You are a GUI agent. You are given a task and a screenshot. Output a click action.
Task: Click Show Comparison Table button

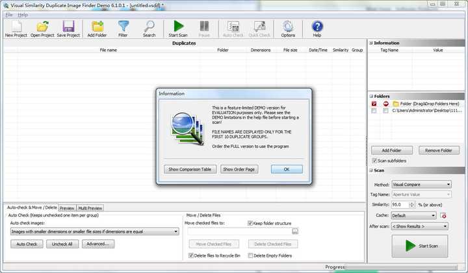[190, 169]
